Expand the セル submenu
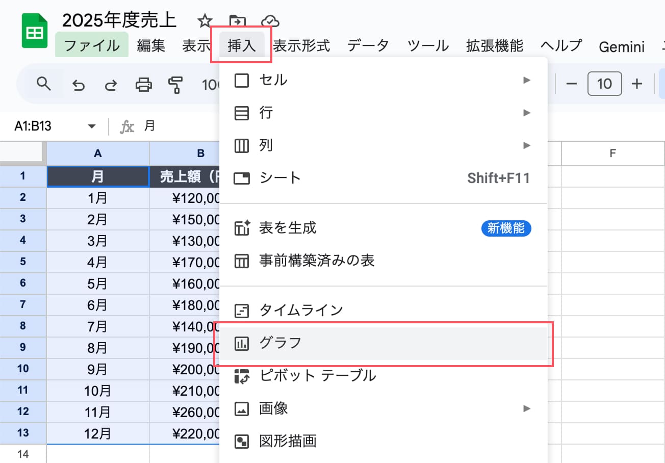Image resolution: width=665 pixels, height=463 pixels. 382,80
